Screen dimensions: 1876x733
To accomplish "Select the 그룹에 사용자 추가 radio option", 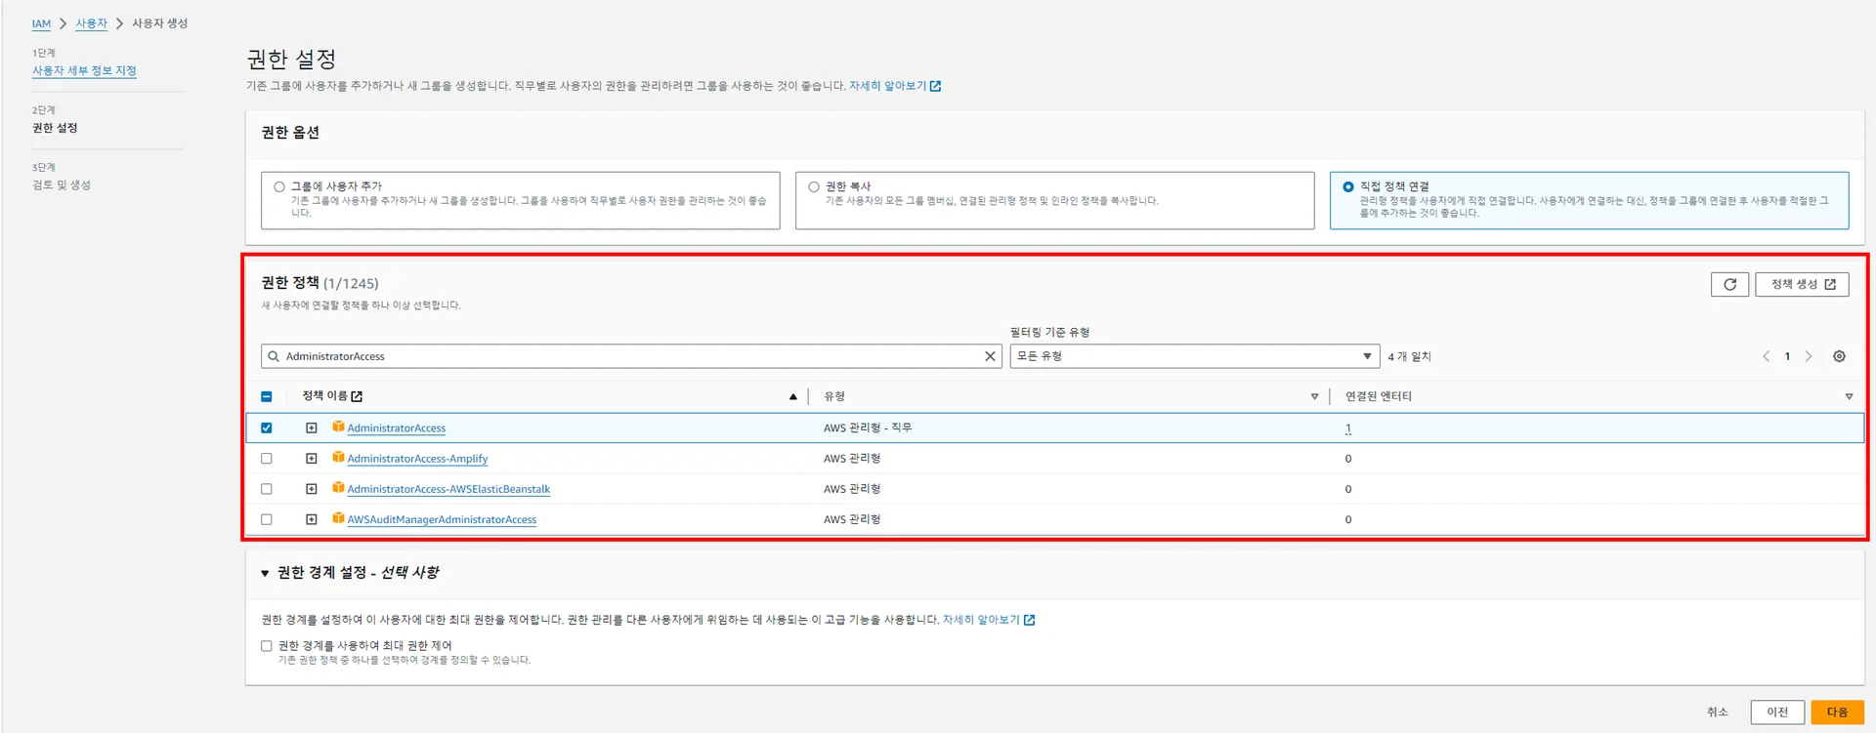I will pos(279,186).
